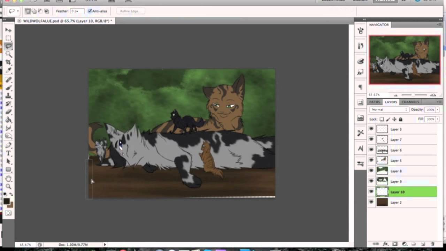446x251 pixels.
Task: Lock transparent pixels
Action: (x=382, y=119)
